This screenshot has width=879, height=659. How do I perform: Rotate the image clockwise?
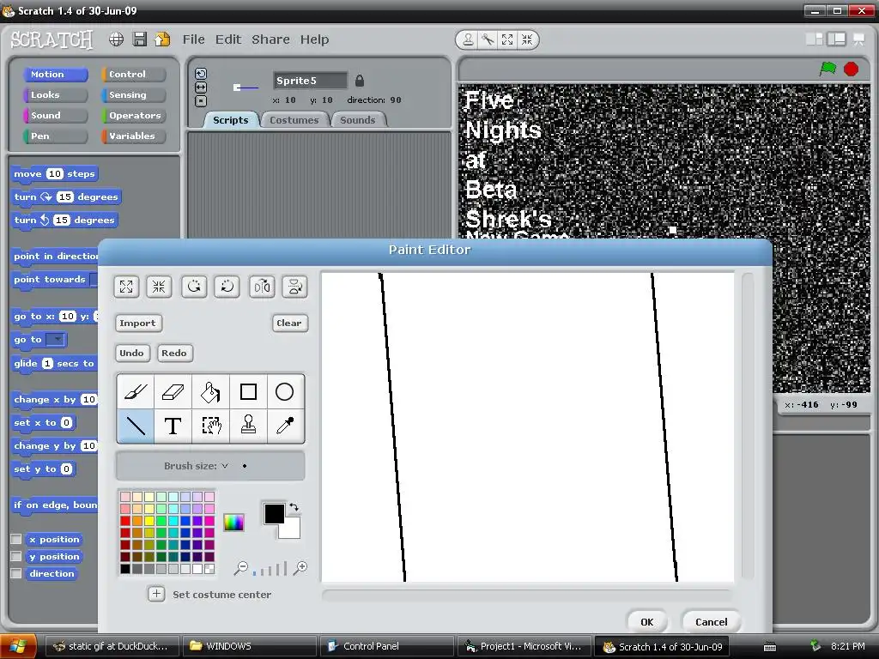click(227, 287)
